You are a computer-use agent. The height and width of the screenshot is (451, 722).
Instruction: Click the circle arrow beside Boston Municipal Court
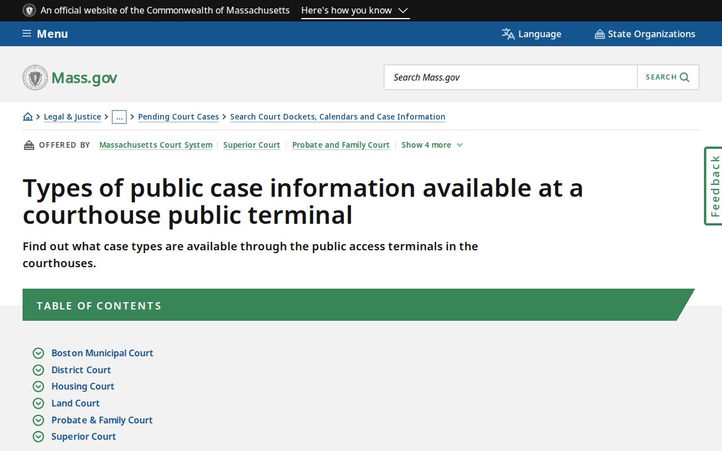point(38,353)
